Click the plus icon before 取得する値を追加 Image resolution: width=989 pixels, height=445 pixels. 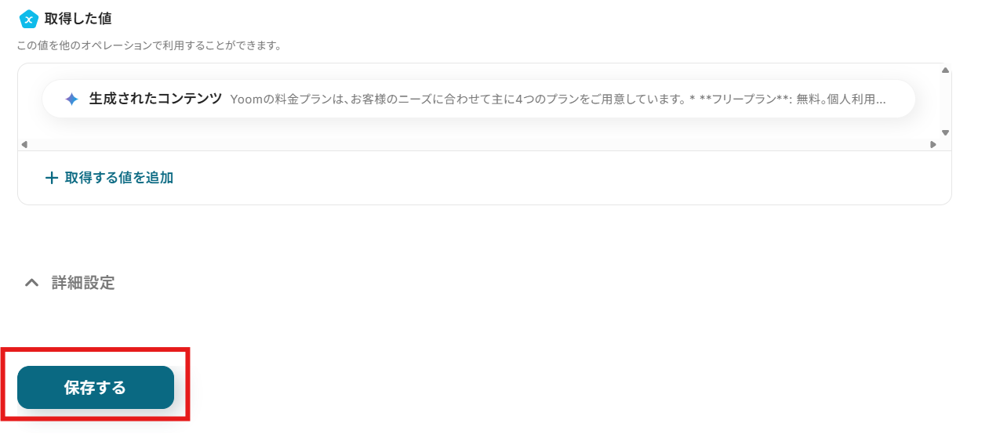52,178
